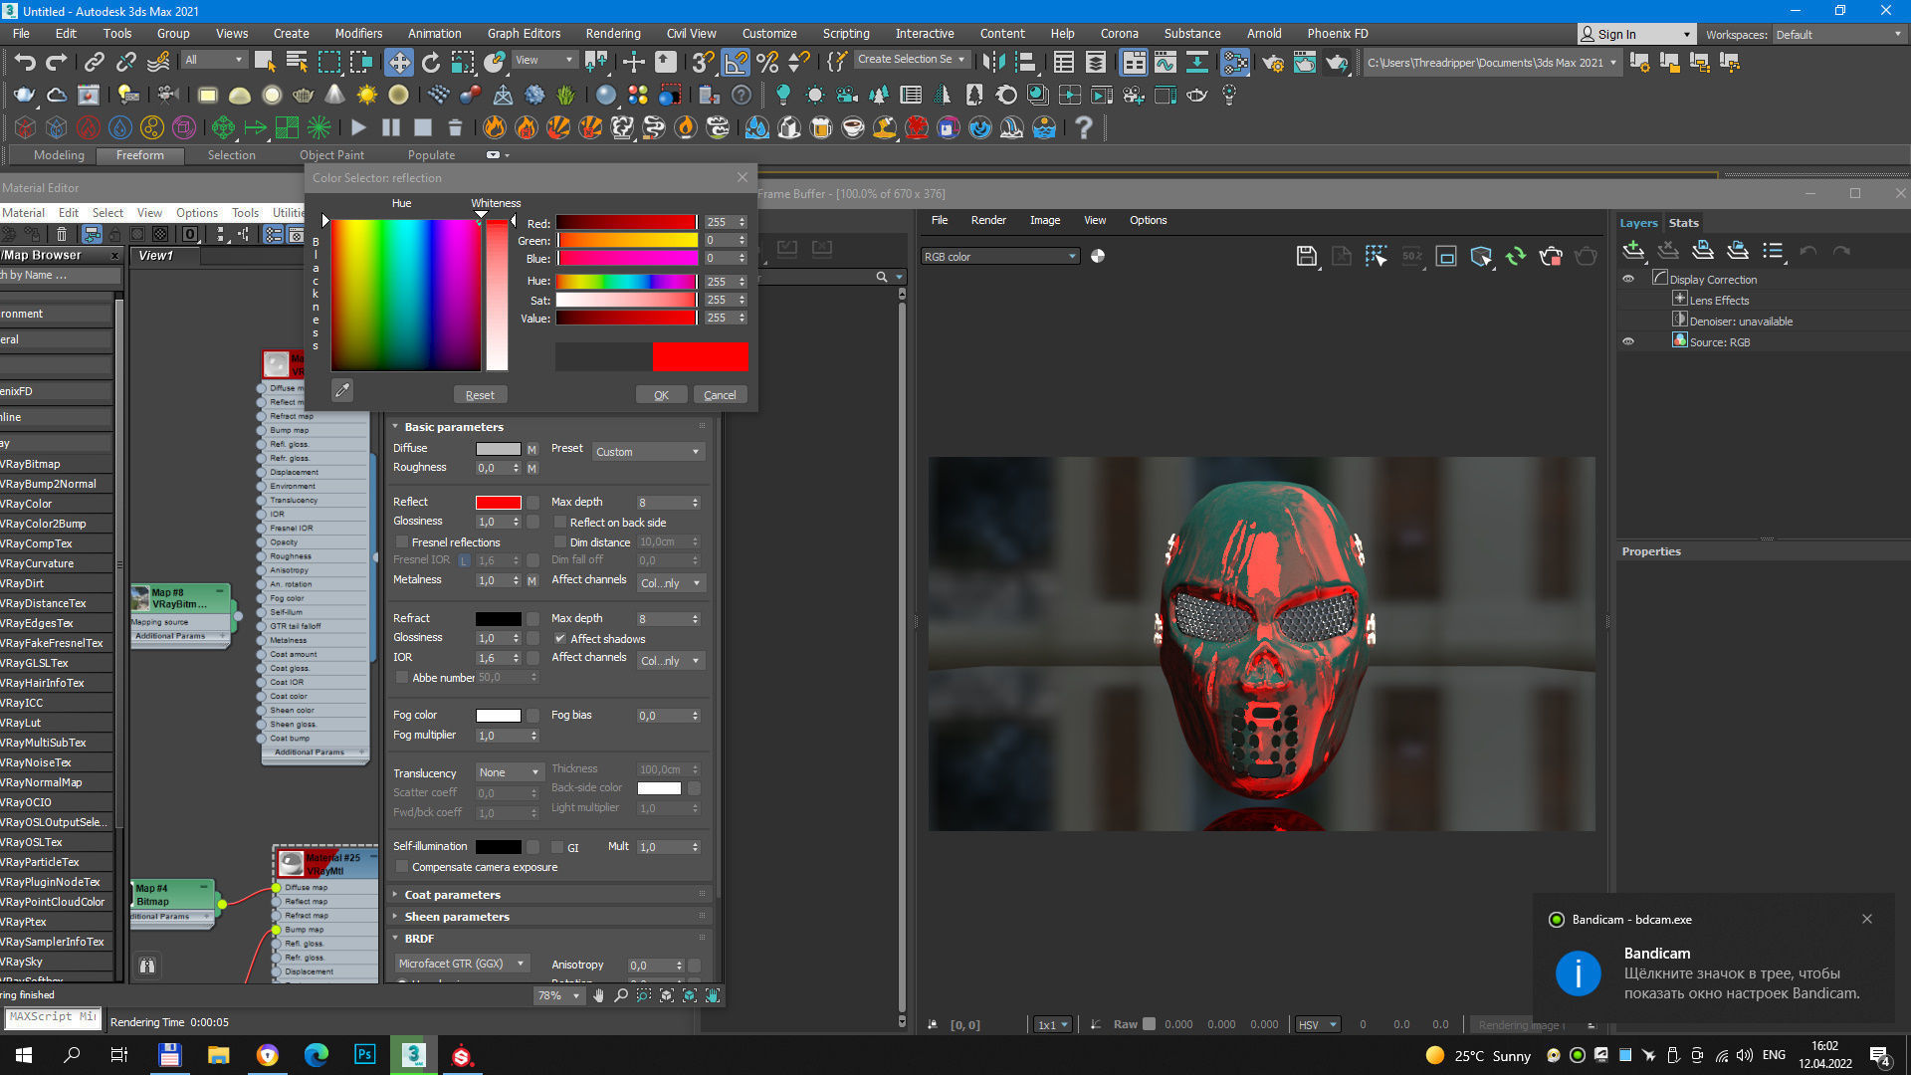The image size is (1911, 1075).
Task: Click OK in Color Selector
Action: click(x=661, y=395)
